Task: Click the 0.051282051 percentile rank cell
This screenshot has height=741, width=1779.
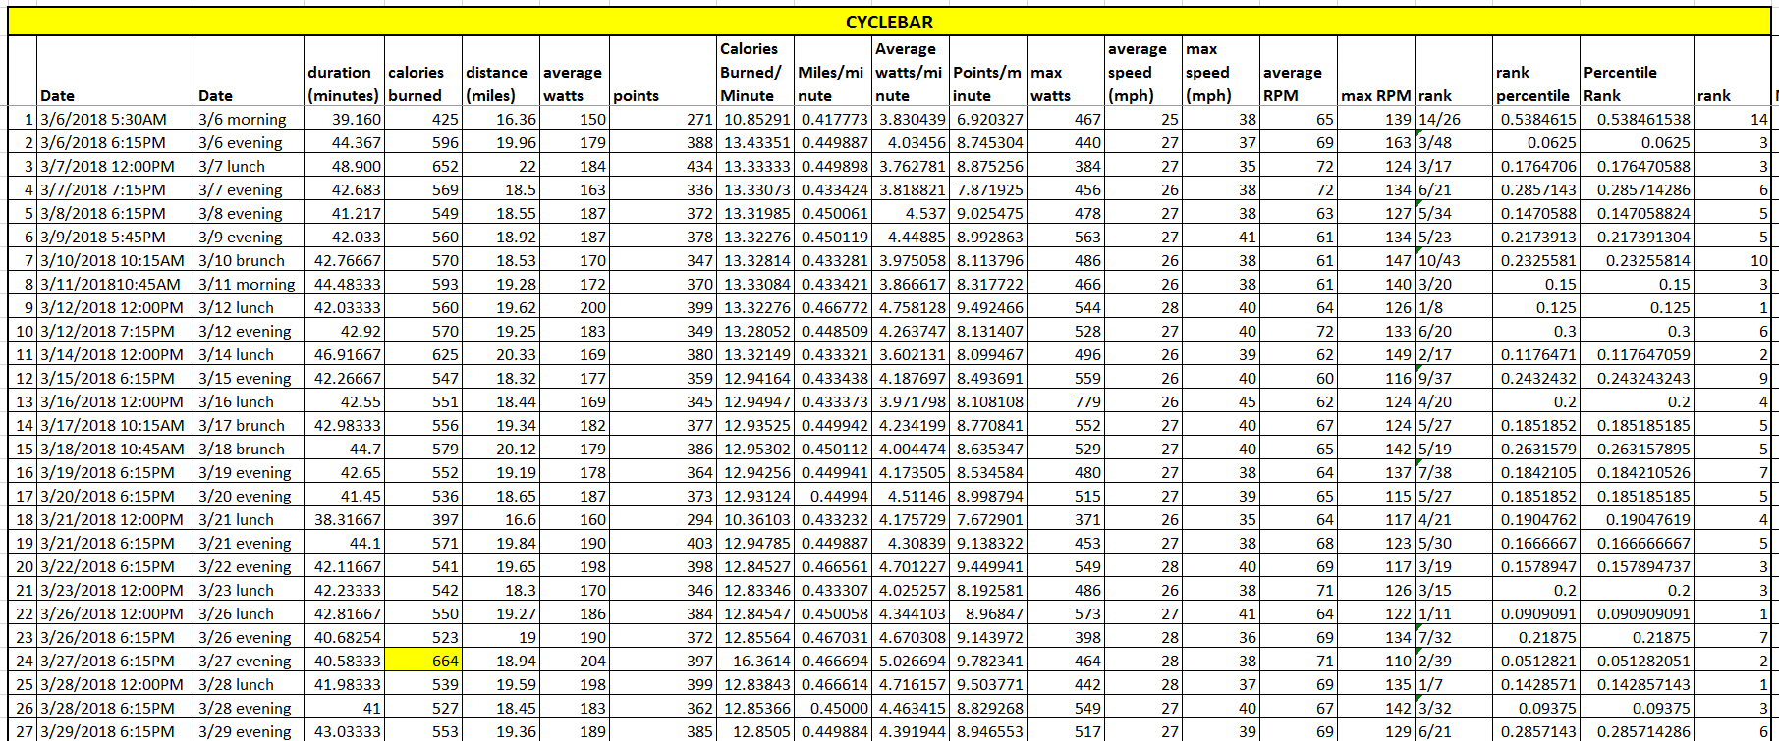Action: 1637,661
